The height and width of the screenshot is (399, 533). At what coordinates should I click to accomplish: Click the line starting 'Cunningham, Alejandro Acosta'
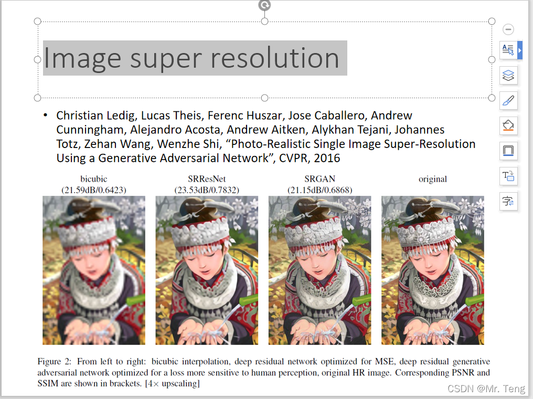pos(250,130)
